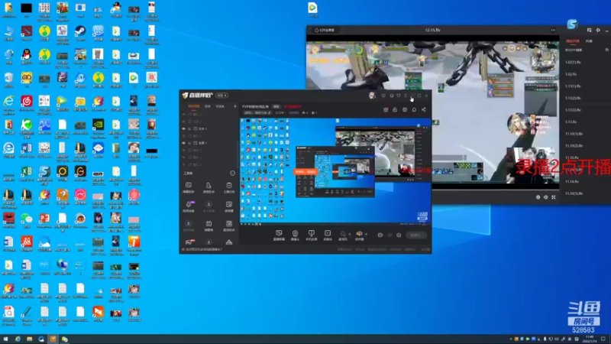
Task: Switch to the playlist tab in video player
Action: tap(572, 41)
